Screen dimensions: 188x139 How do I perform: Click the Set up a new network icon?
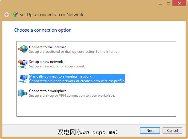(x=23, y=64)
